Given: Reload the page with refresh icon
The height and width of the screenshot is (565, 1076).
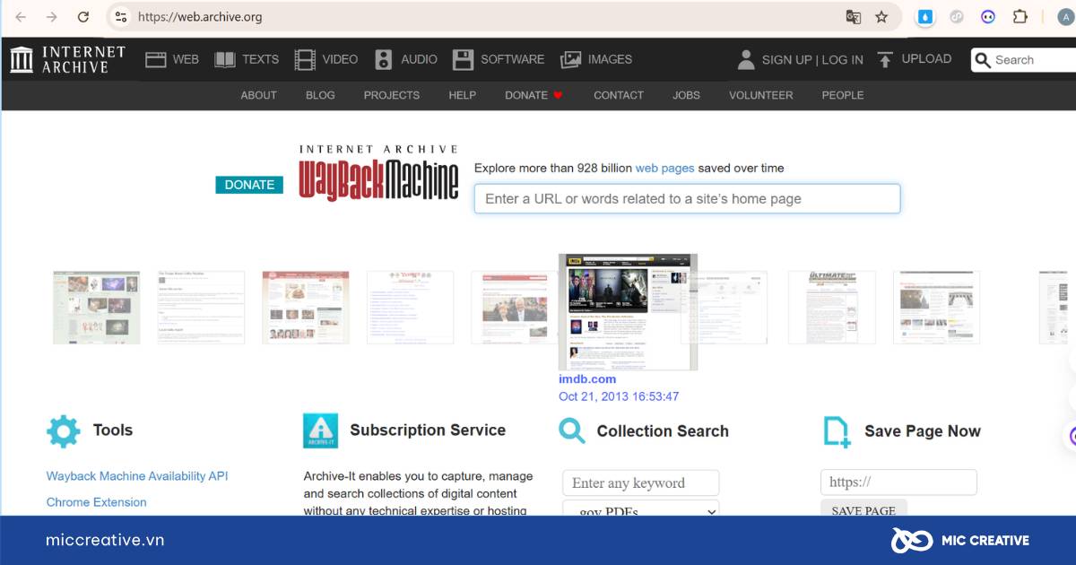Looking at the screenshot, I should click(x=83, y=16).
